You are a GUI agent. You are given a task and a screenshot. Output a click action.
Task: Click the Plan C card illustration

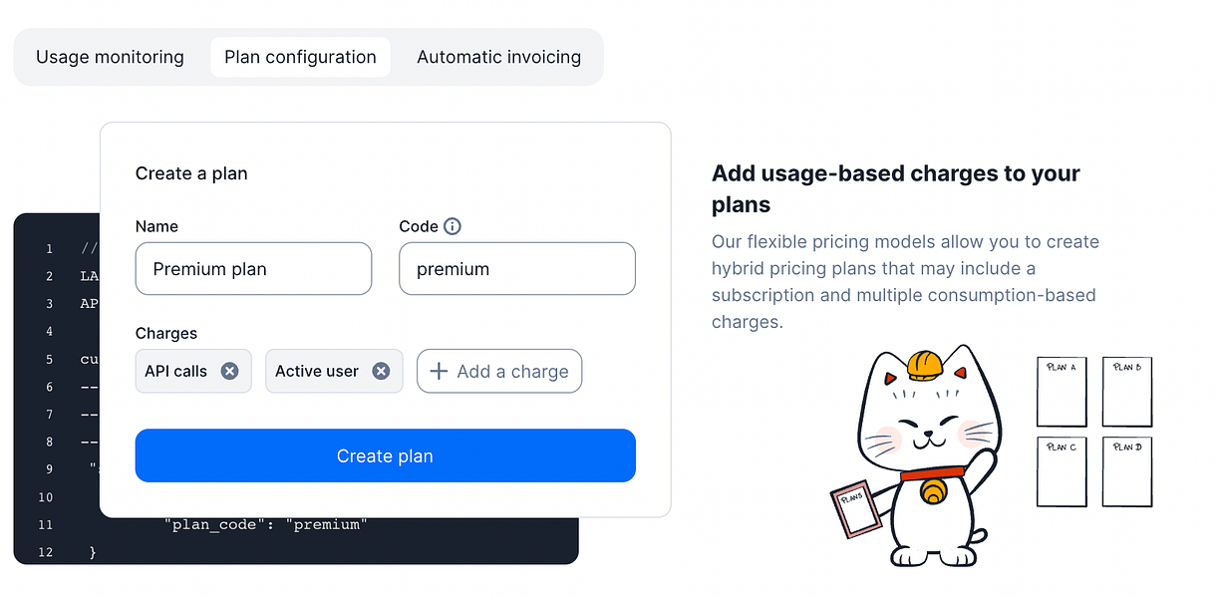(x=1063, y=472)
